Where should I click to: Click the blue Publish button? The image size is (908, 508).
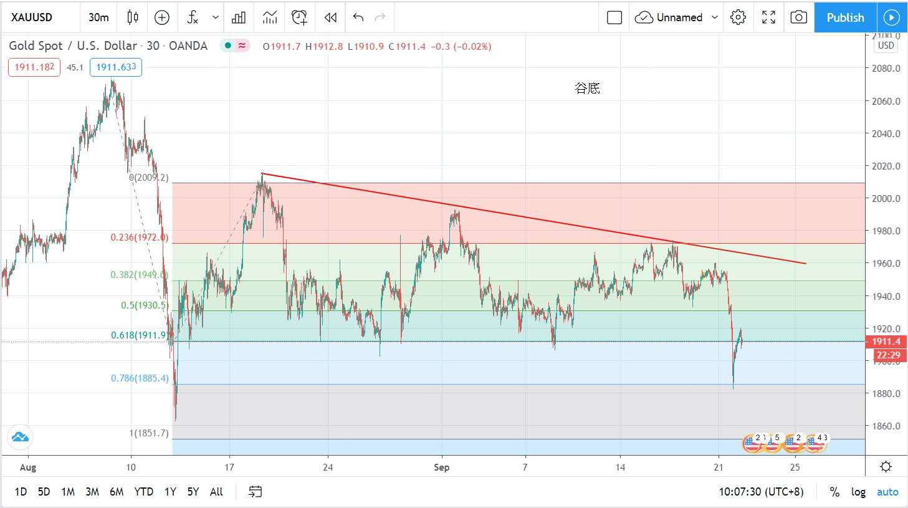point(845,17)
